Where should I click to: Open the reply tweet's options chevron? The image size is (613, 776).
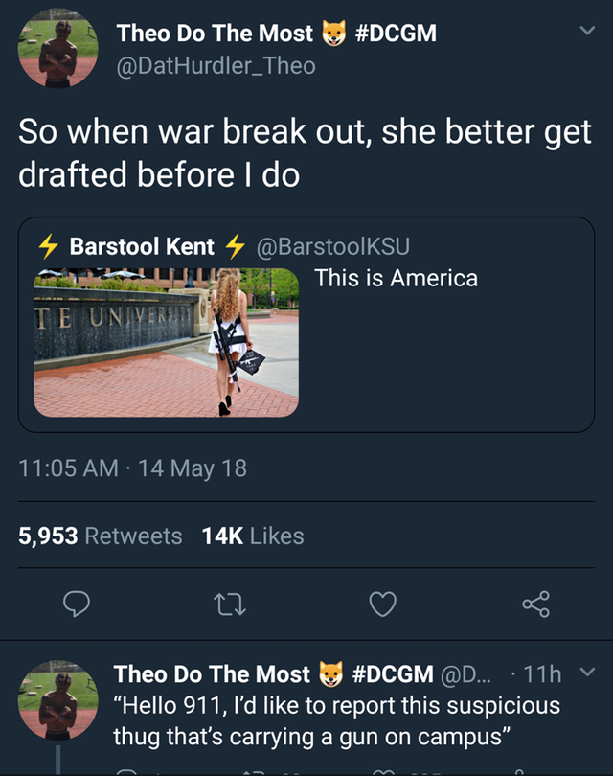(x=587, y=673)
